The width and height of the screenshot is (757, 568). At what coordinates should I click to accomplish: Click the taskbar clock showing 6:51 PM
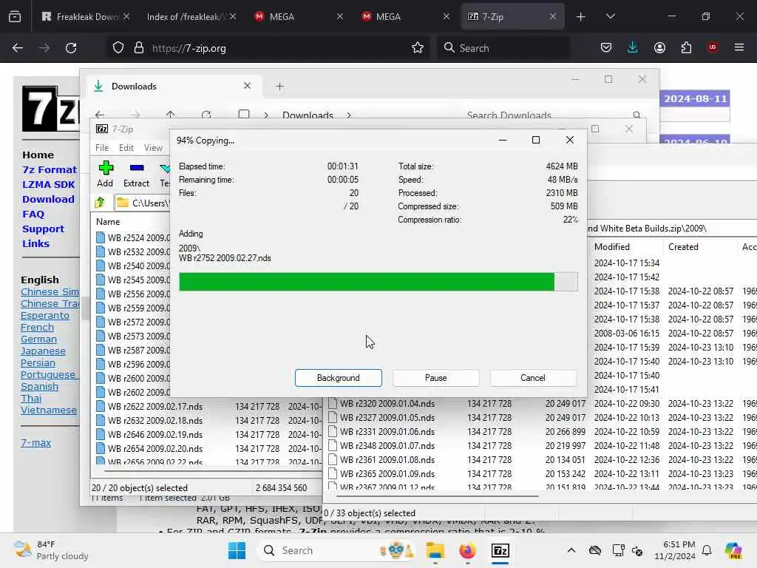(x=674, y=550)
